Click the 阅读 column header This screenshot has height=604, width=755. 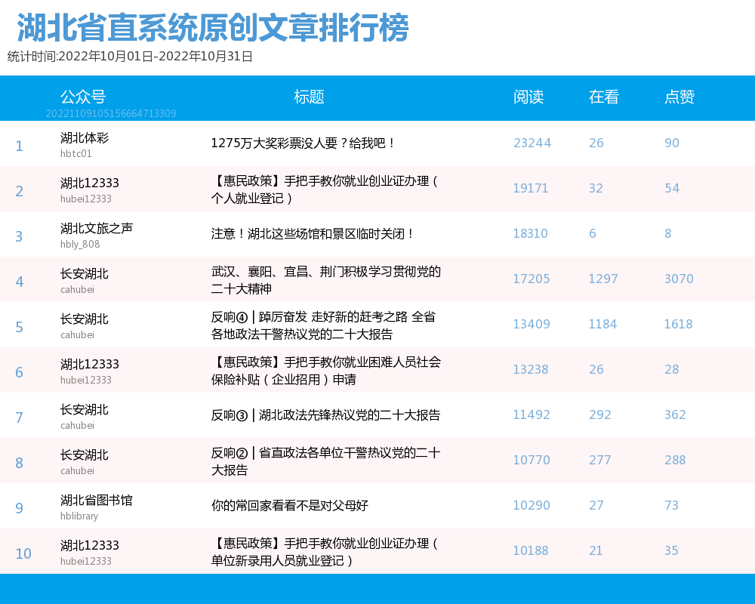click(x=528, y=97)
